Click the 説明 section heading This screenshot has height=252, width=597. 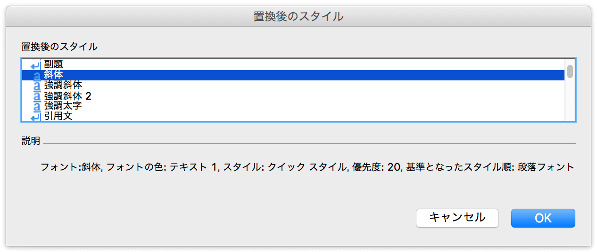point(31,141)
